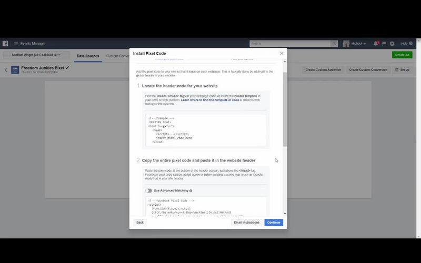Viewport: 421px width, 263px height.
Task: Click the dialog scrollbar down arrow
Action: [285, 214]
